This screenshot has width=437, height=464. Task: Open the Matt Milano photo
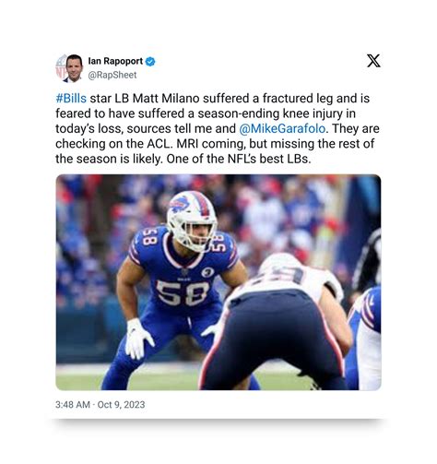pyautogui.click(x=218, y=282)
